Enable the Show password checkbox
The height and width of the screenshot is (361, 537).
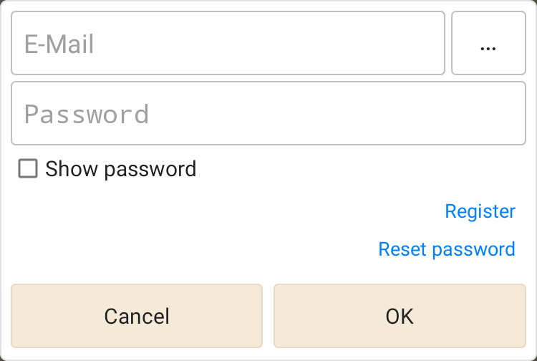28,169
